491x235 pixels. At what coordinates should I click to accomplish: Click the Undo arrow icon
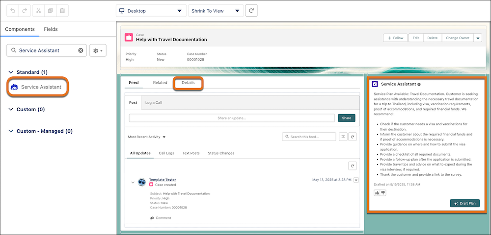(11, 10)
